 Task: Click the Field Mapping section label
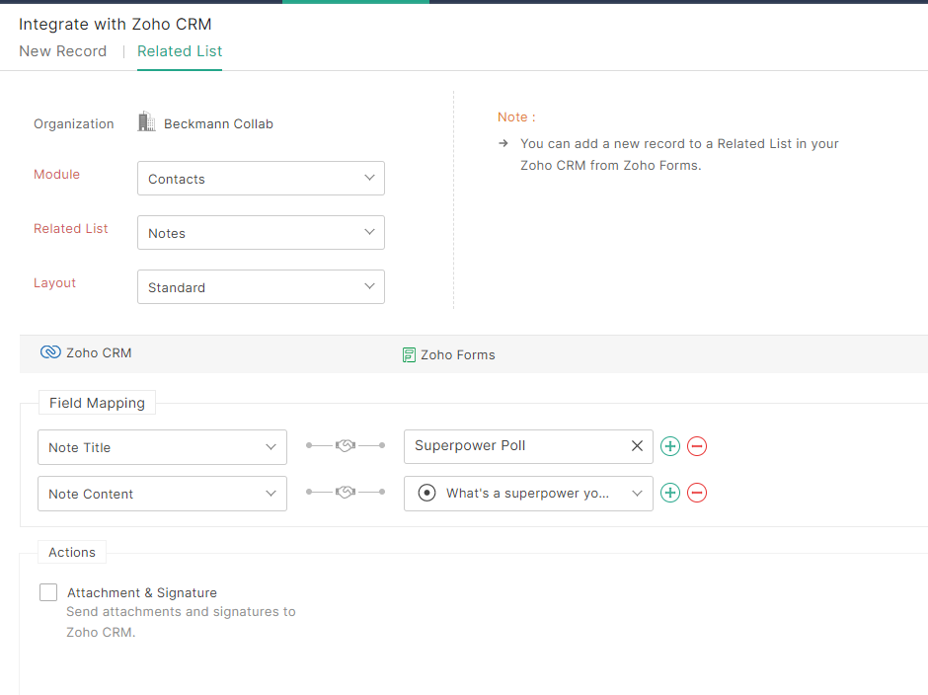97,403
